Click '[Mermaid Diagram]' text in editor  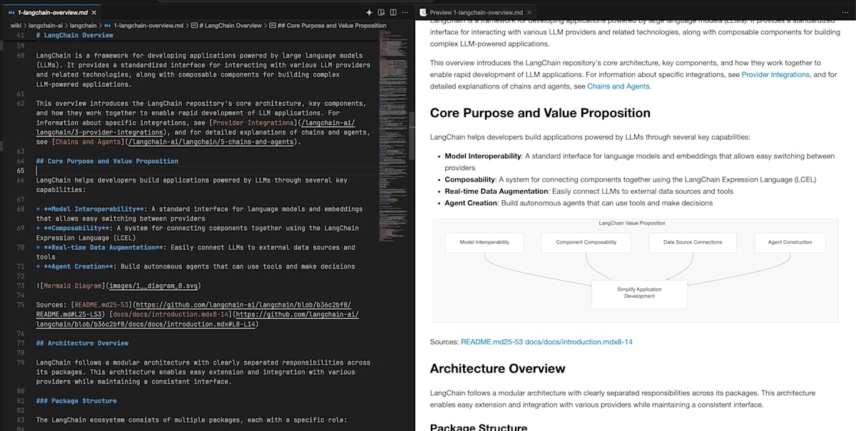coord(72,286)
